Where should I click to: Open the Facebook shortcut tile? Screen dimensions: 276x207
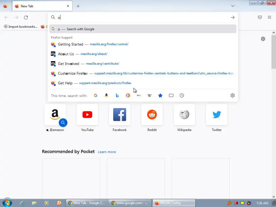[x=119, y=115]
